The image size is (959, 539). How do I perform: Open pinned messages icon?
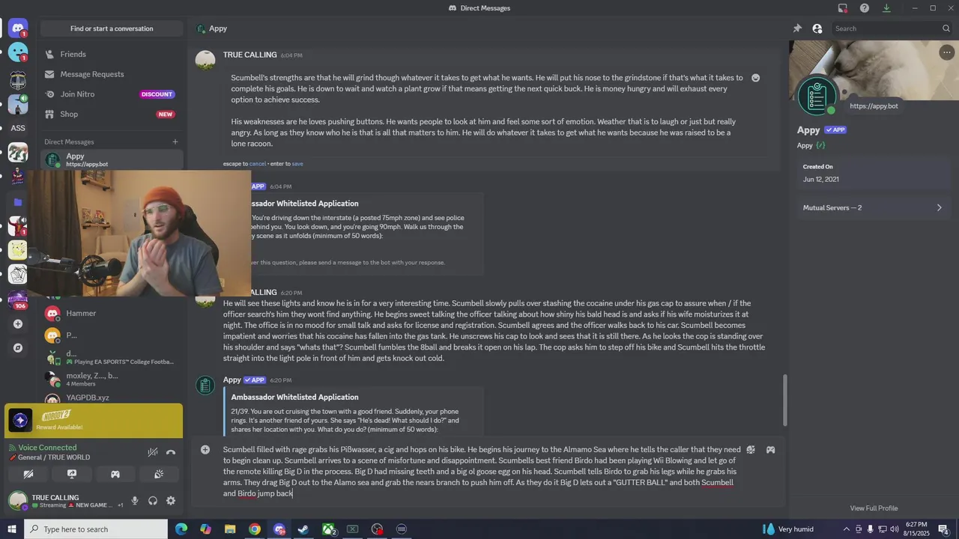[797, 28]
